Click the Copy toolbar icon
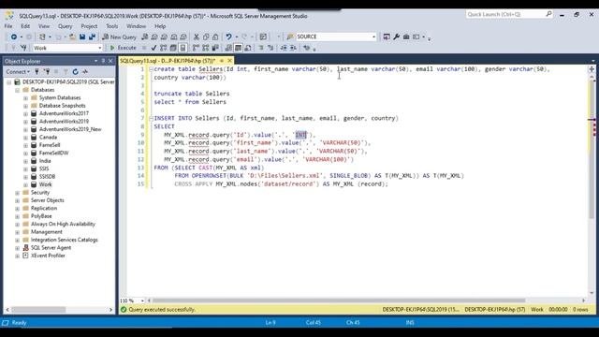599x337 pixels. coord(206,37)
